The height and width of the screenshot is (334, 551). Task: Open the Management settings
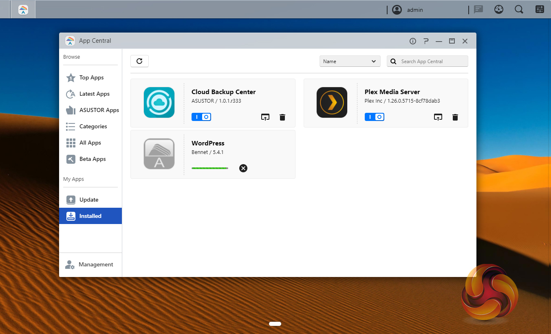click(95, 265)
